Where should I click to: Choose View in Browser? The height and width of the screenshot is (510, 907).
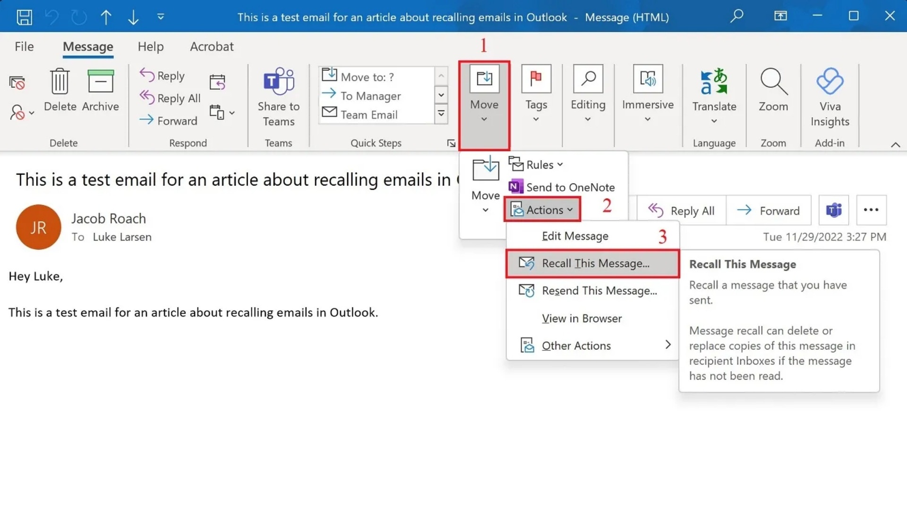pos(593,318)
